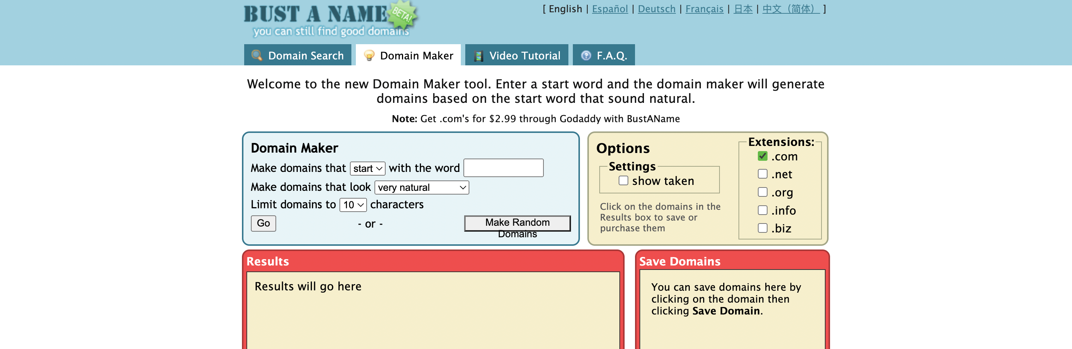Check the .net extension box

(762, 174)
